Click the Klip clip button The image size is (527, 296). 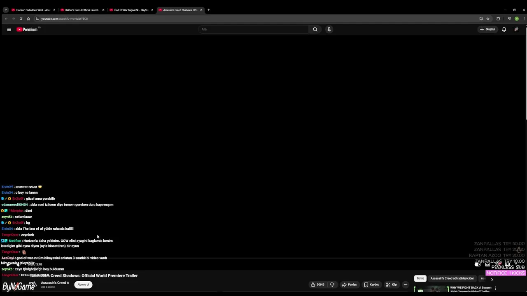tap(392, 284)
